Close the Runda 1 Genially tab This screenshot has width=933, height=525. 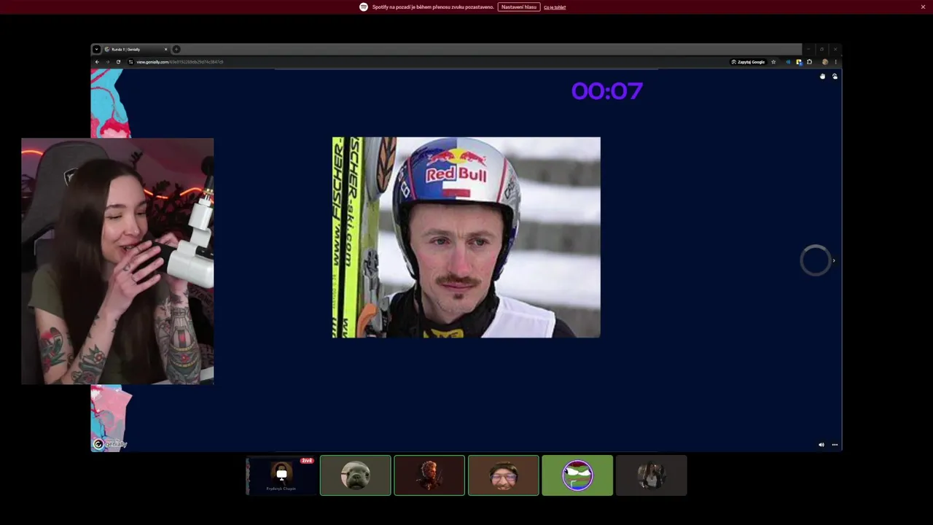pos(165,49)
